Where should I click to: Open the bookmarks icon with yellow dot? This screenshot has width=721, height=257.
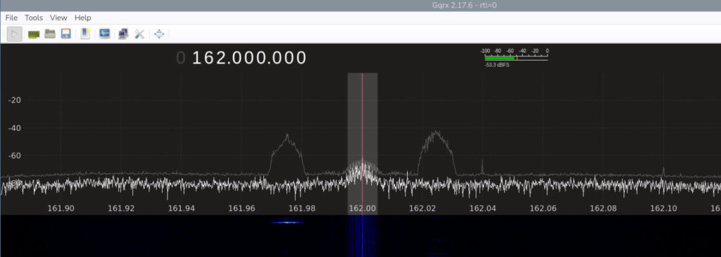(85, 34)
